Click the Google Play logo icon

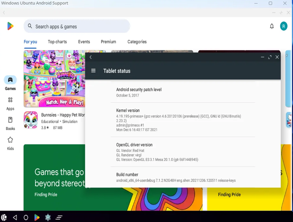(x=10, y=26)
